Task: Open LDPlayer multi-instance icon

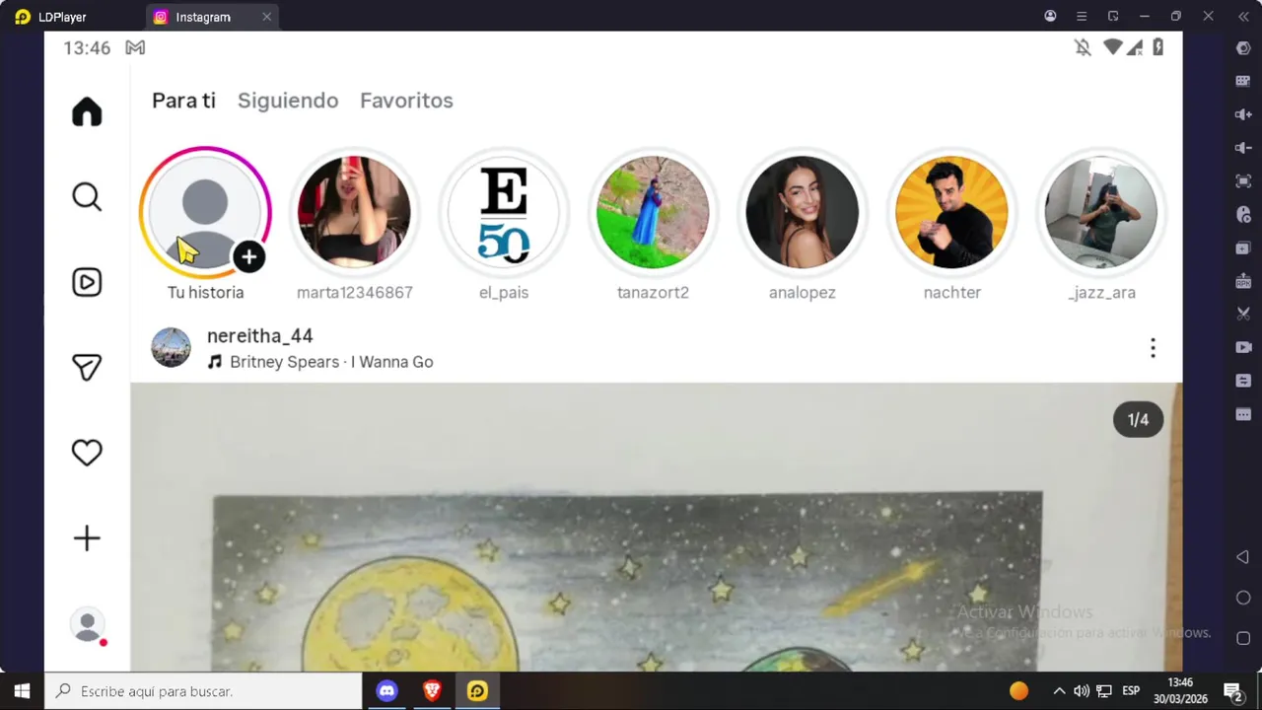Action: pos(1243,248)
